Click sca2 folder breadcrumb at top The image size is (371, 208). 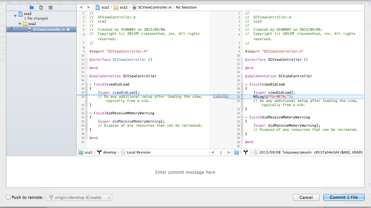[x=121, y=7]
